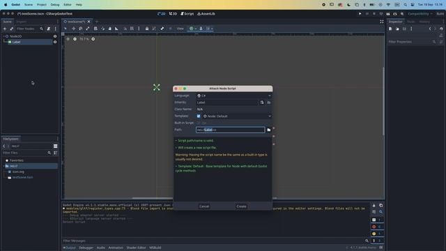Toggle Node2D visibility eye

(55, 36)
